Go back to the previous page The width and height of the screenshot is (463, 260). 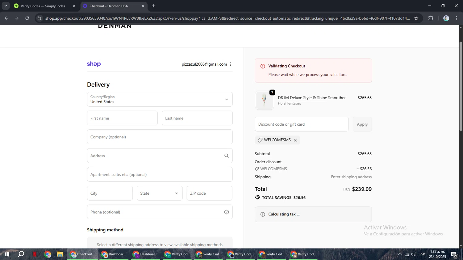click(x=6, y=18)
